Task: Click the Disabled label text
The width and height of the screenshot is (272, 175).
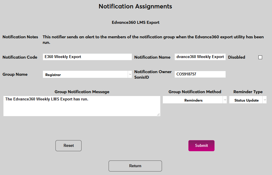Action: point(237,57)
